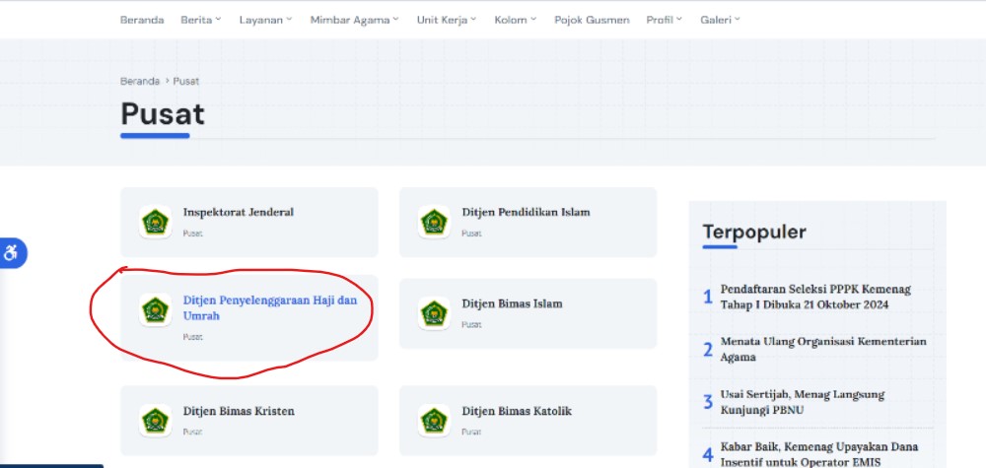This screenshot has height=468, width=986.
Task: Go to Beranda in the breadcrumb
Action: coord(140,81)
